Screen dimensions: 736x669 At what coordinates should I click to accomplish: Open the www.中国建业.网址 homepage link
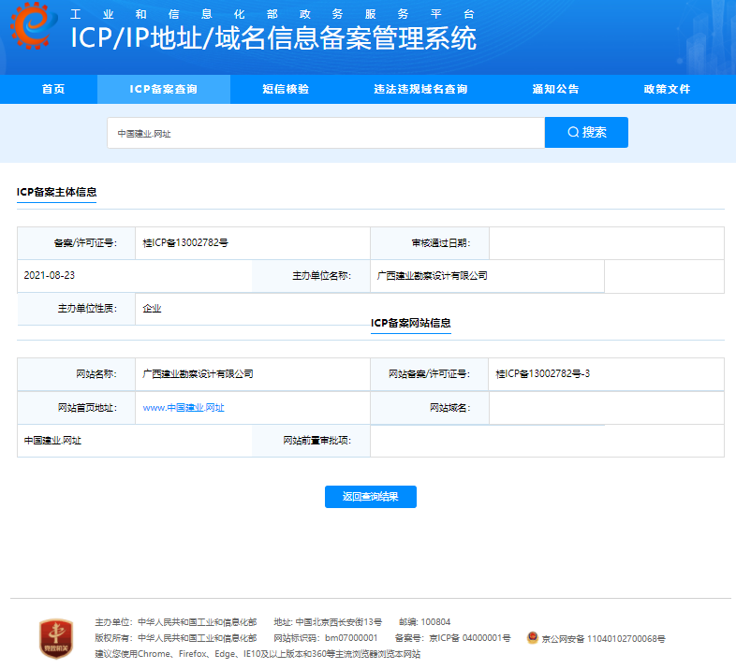click(x=184, y=407)
